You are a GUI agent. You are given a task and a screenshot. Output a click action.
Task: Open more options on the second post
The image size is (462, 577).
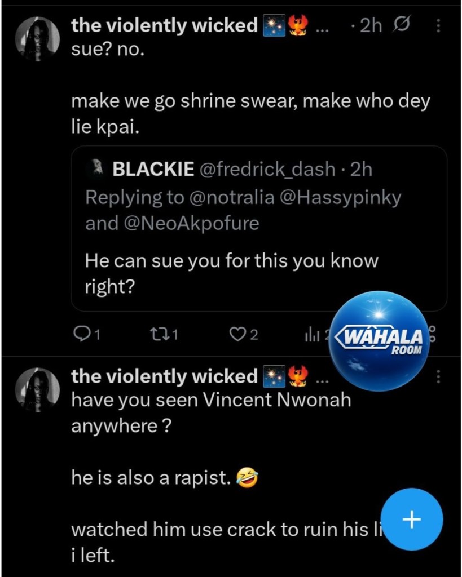439,376
